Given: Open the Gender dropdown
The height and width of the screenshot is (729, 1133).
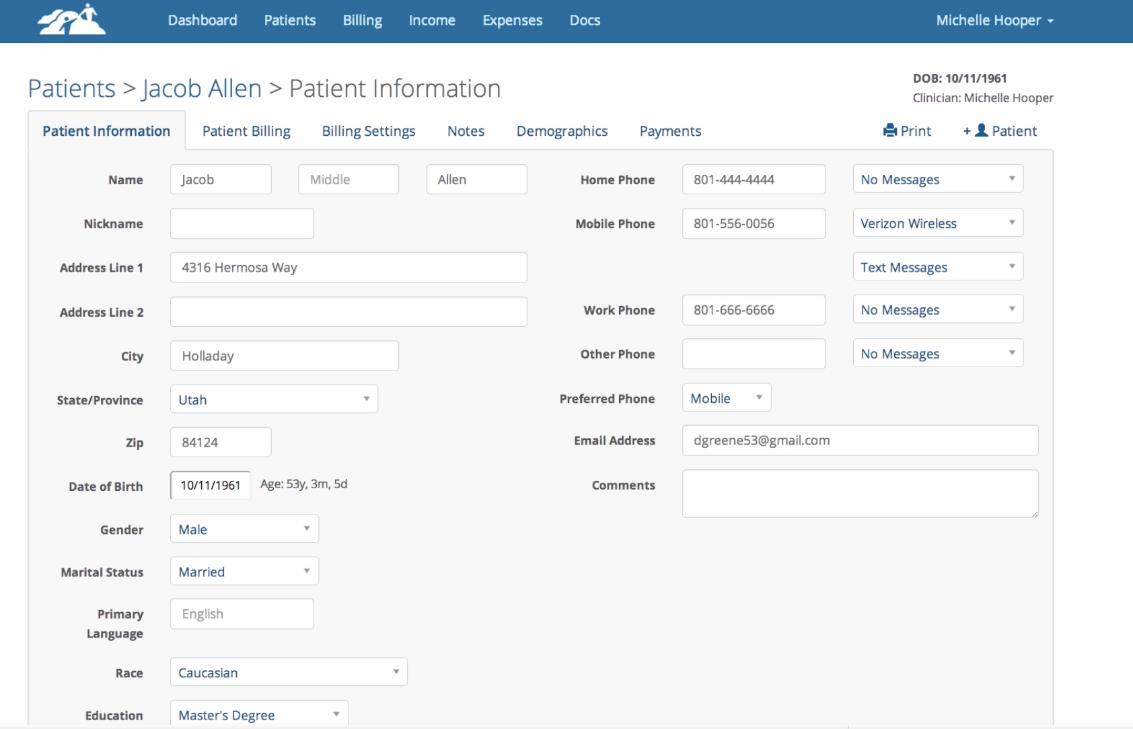Looking at the screenshot, I should coord(244,529).
